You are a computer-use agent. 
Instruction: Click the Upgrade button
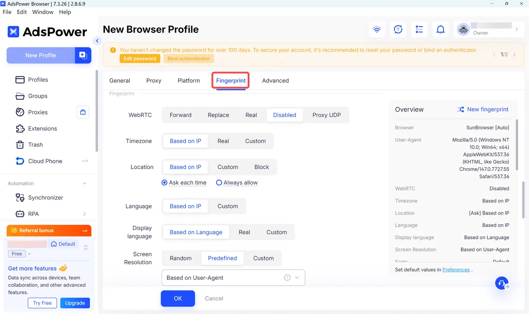tap(75, 303)
